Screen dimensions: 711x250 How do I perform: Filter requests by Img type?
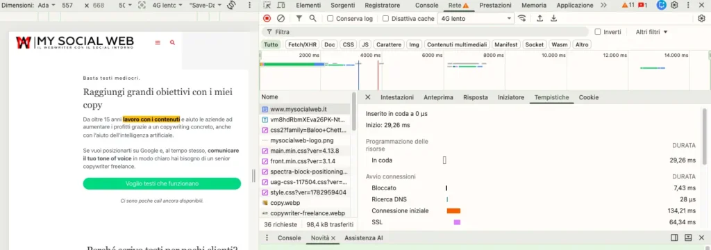[x=414, y=44]
